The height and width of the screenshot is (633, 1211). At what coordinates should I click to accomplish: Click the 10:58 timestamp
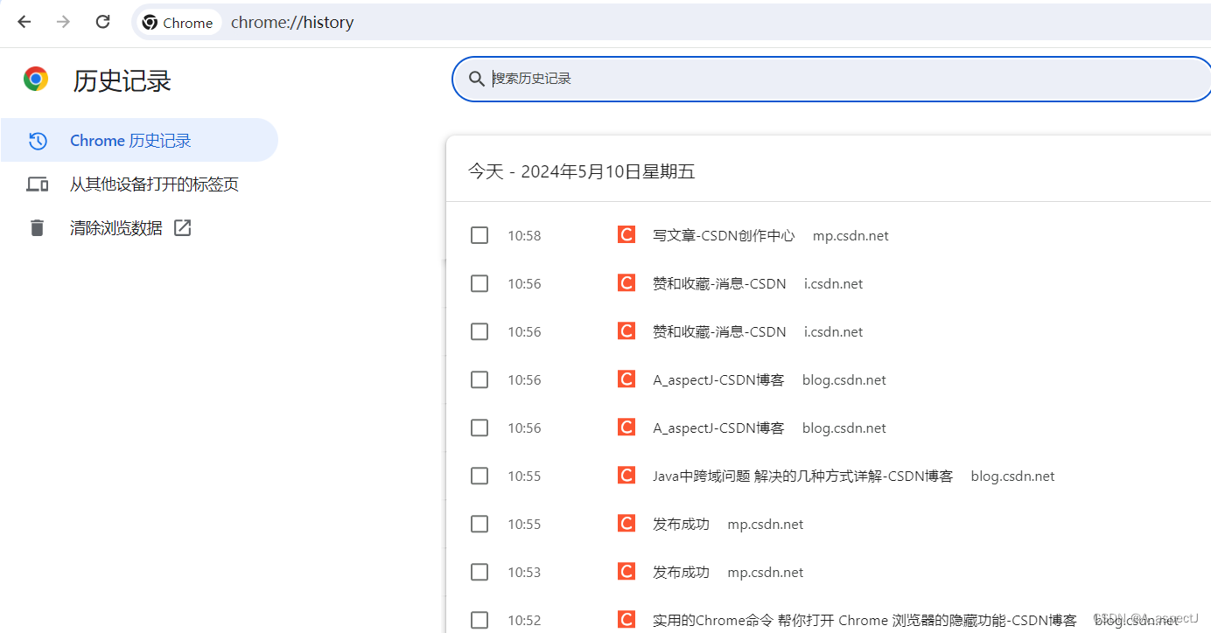click(x=524, y=235)
